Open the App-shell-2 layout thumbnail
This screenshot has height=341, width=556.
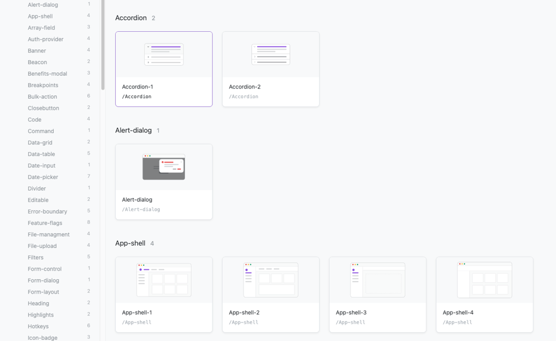click(x=270, y=280)
